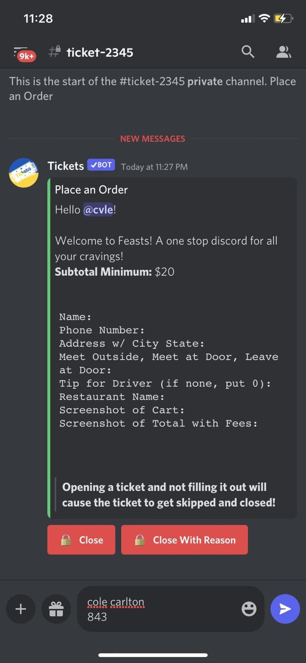Tap the battery charging indicator
Viewport: 306px width, 663px height.
(x=282, y=18)
